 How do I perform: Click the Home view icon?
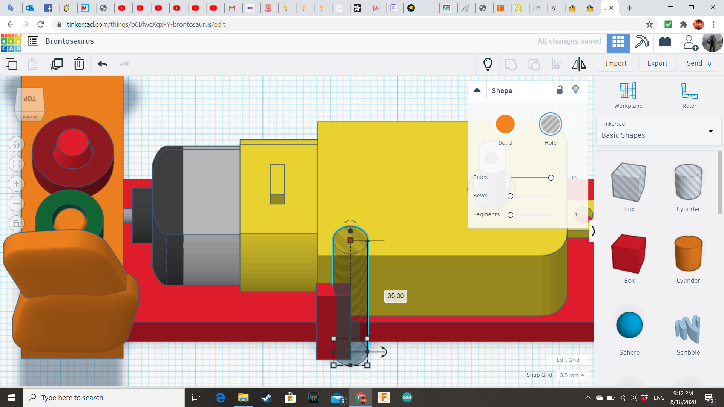(16, 144)
